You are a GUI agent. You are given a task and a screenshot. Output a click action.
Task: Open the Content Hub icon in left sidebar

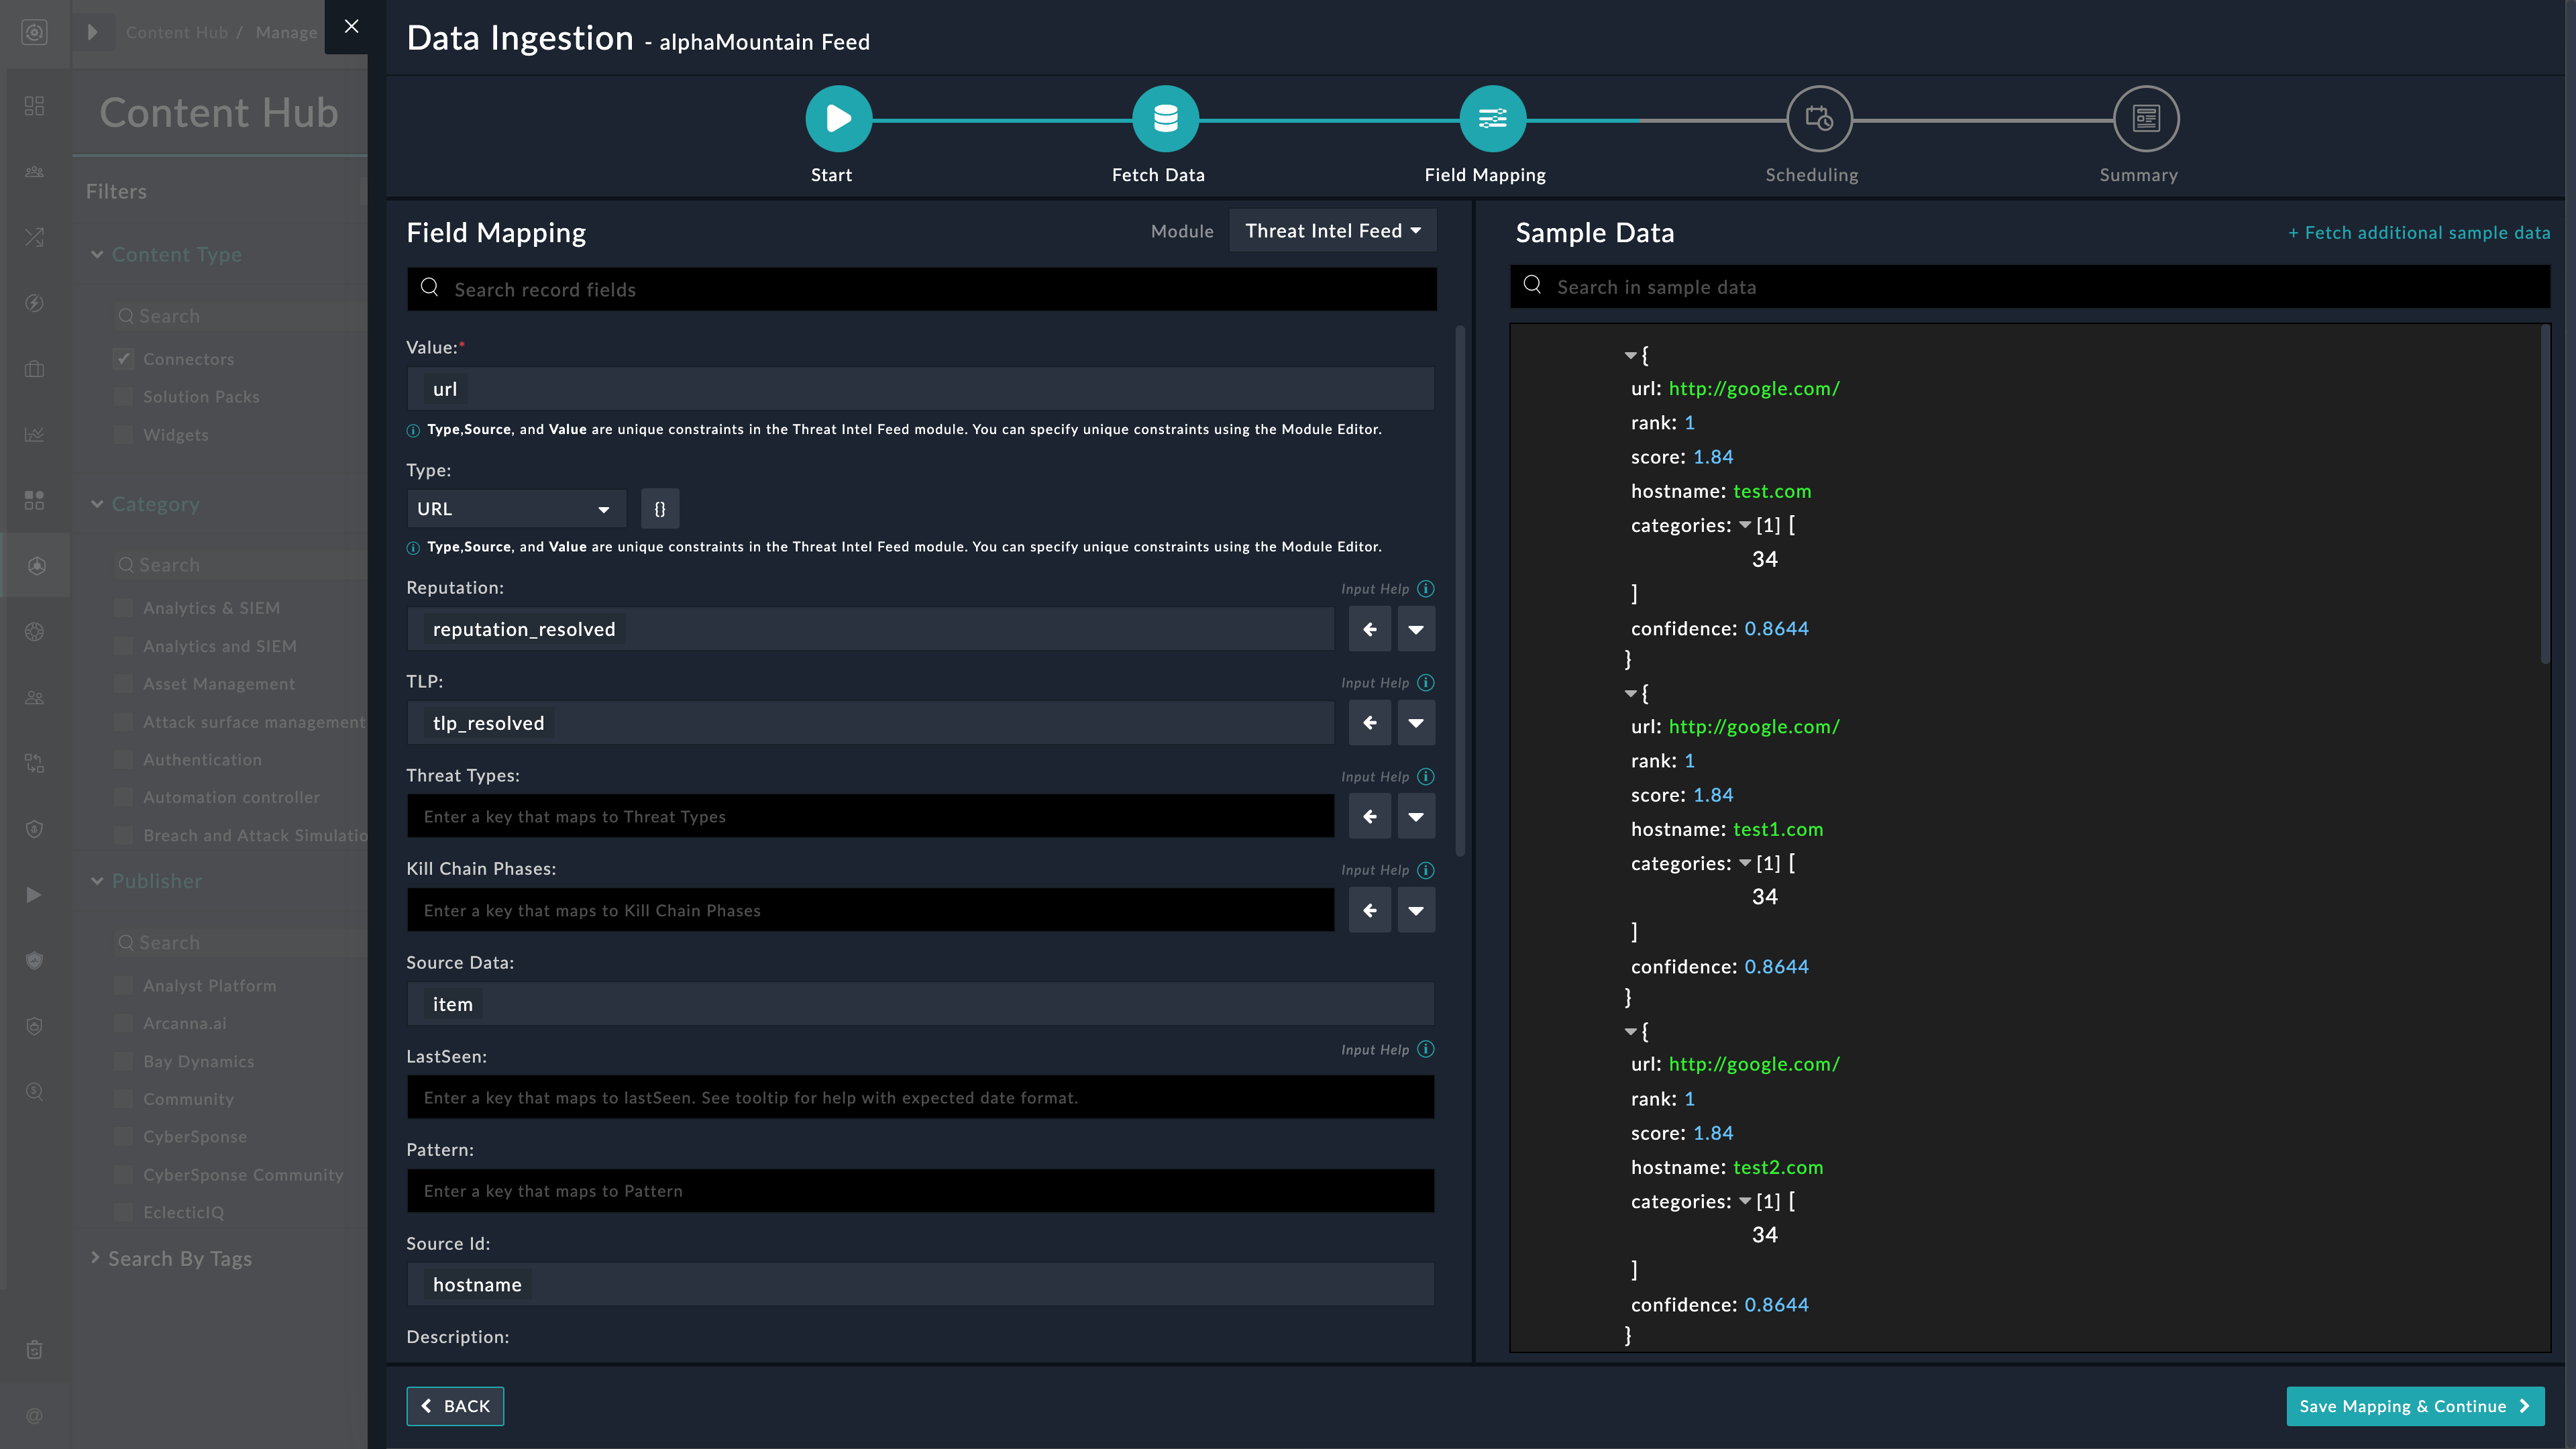(35, 566)
